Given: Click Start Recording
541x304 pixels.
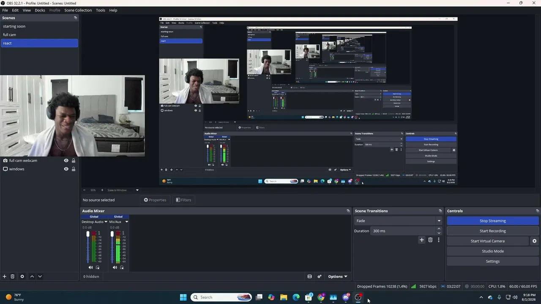Looking at the screenshot, I should pos(493,231).
